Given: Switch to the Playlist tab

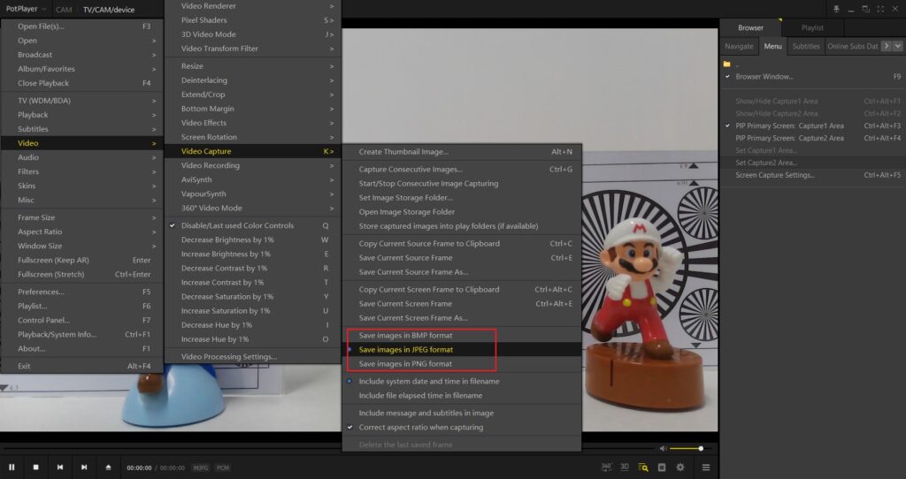Looking at the screenshot, I should (812, 27).
